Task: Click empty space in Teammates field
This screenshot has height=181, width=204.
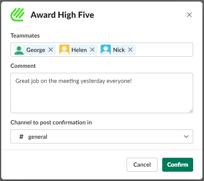Action: 164,50
